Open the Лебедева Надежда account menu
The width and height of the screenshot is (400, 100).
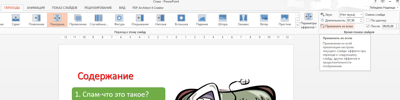click(x=384, y=8)
